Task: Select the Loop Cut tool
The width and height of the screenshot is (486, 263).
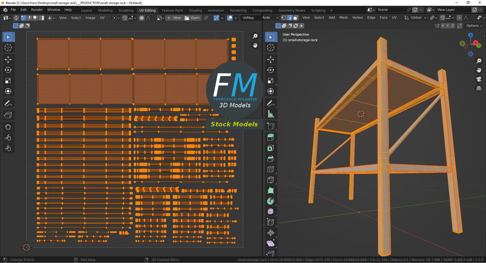Action: [x=271, y=170]
